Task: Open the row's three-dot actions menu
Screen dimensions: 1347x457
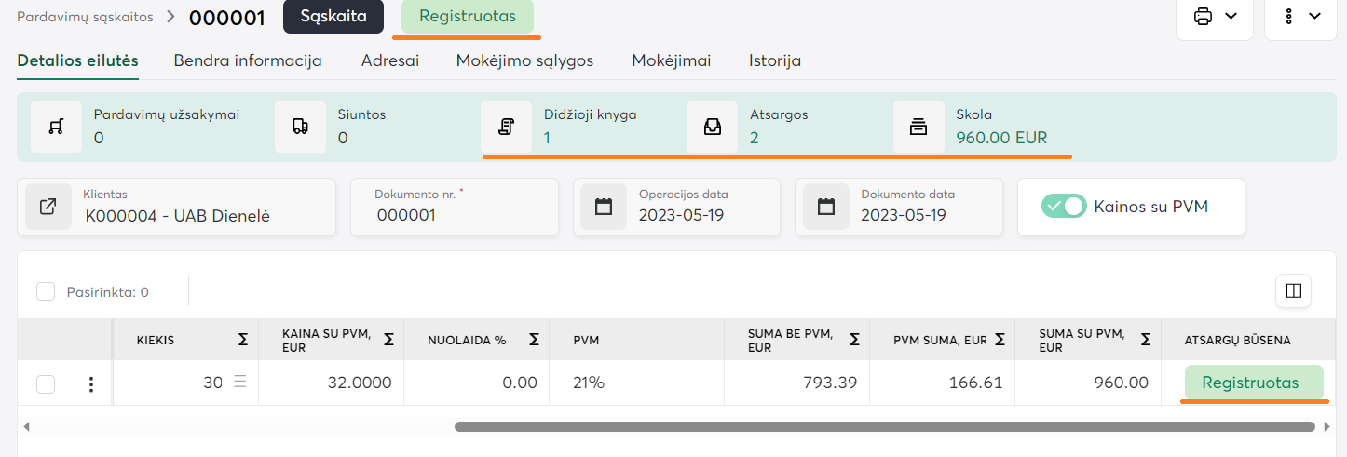Action: (91, 383)
